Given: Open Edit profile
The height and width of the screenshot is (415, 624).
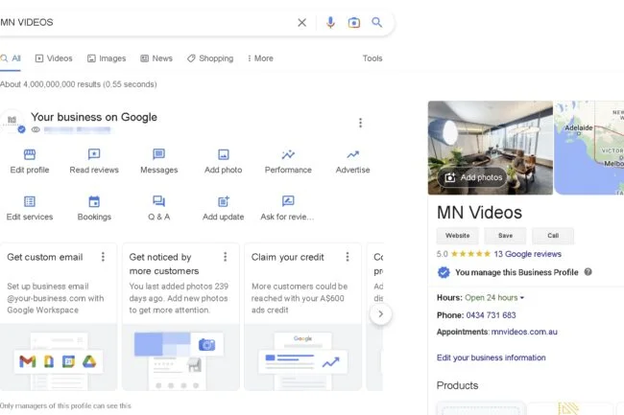Looking at the screenshot, I should coord(30,162).
